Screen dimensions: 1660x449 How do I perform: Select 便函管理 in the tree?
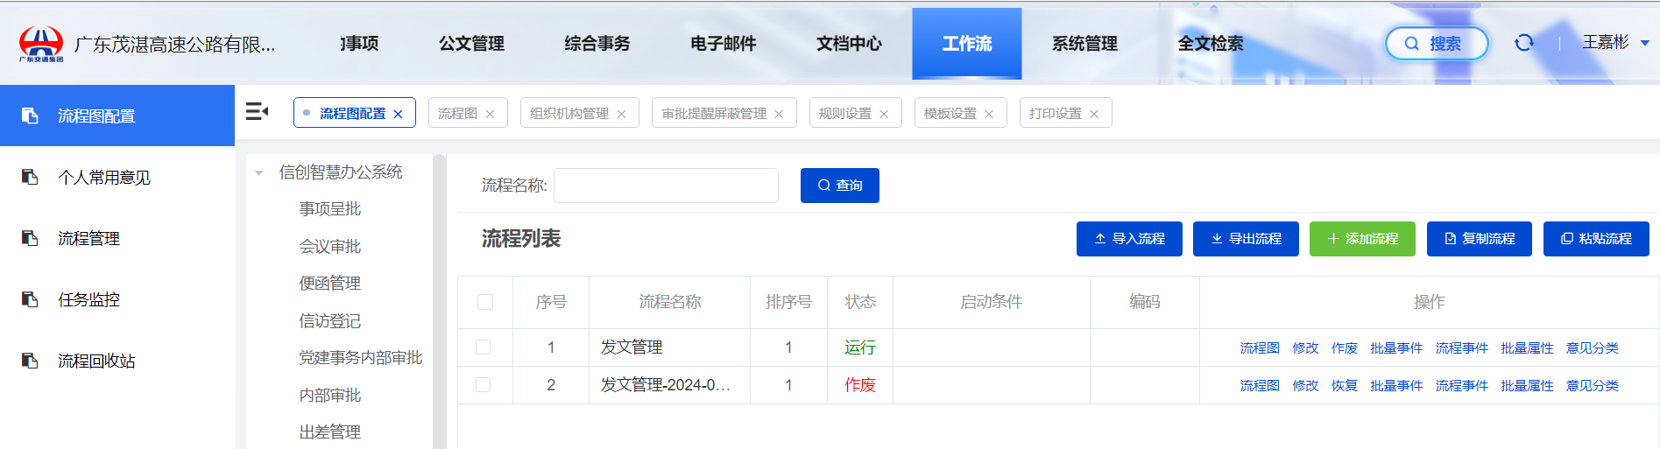330,284
